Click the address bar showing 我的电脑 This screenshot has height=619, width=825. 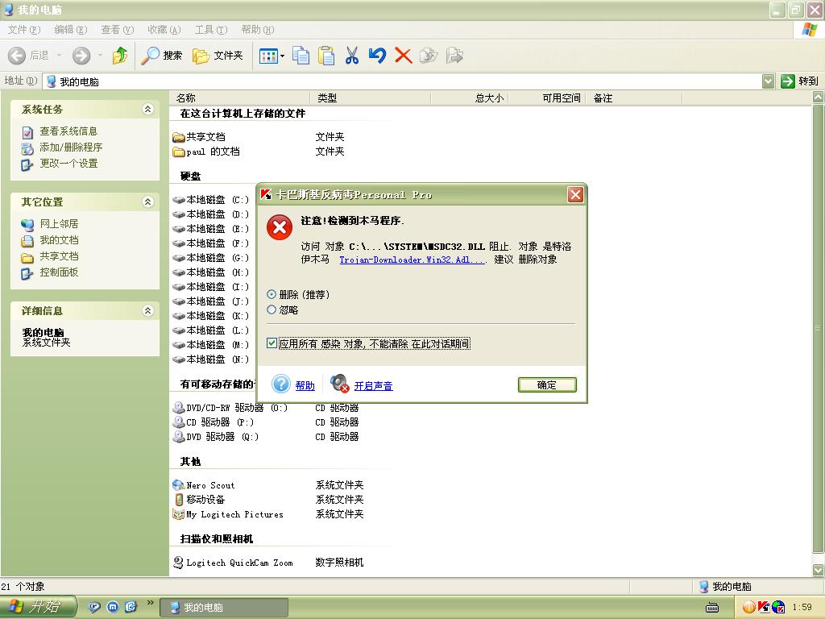[x=403, y=81]
